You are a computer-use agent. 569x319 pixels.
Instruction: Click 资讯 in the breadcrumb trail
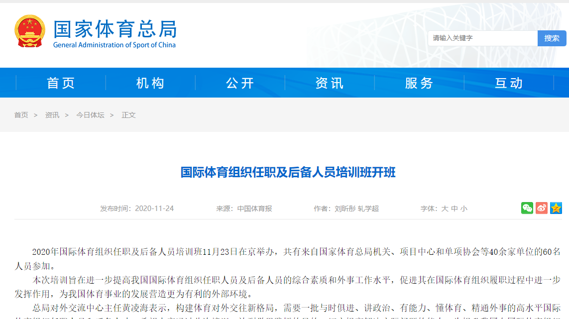pos(52,115)
